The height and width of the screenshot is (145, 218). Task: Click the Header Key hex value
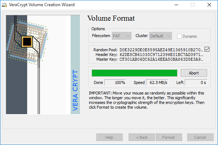pos(161,55)
